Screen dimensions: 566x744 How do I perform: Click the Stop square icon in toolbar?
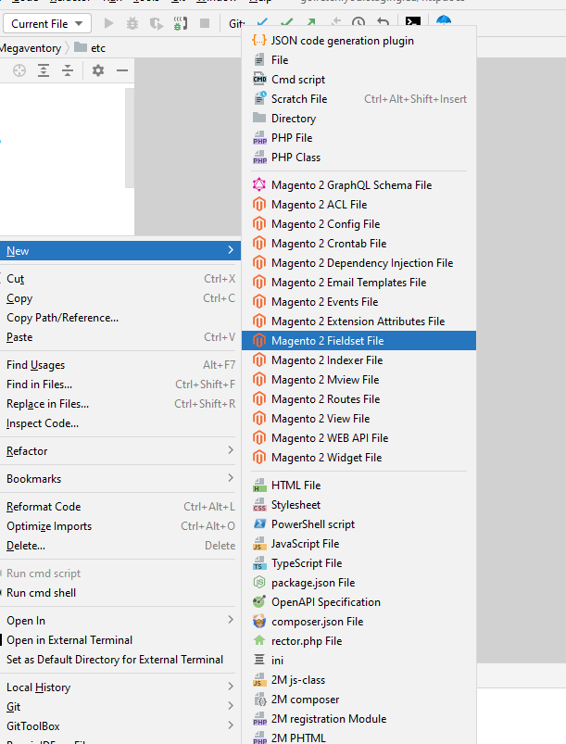205,23
